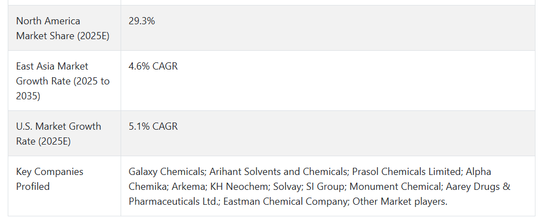This screenshot has width=541, height=218.
Task: Click the Key Companies Profiled label
Action: [x=50, y=179]
